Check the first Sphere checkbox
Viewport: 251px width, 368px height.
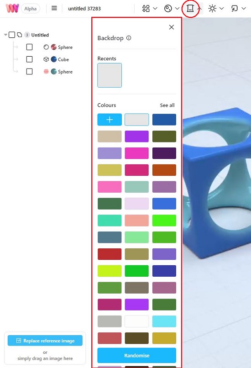click(29, 47)
